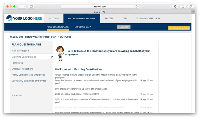Select No for question 1 match formula
The width and height of the screenshot is (200, 118).
148,80
